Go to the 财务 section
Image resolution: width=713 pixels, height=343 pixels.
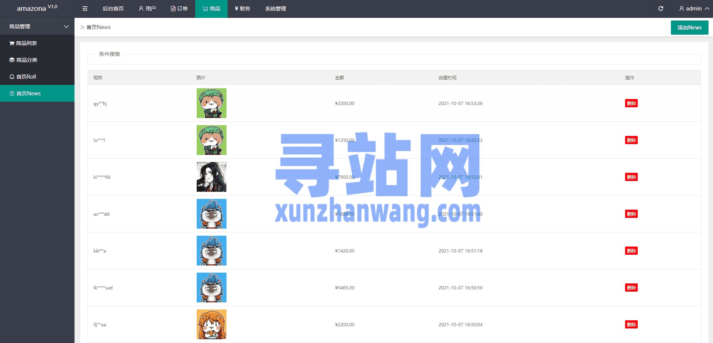(x=243, y=9)
